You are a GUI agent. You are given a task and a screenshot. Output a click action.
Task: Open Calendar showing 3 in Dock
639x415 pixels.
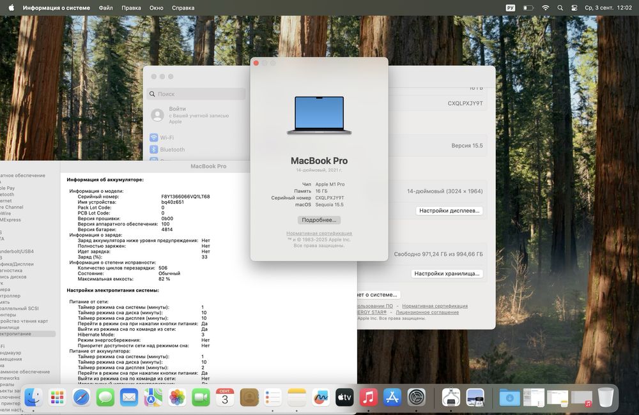coord(225,397)
